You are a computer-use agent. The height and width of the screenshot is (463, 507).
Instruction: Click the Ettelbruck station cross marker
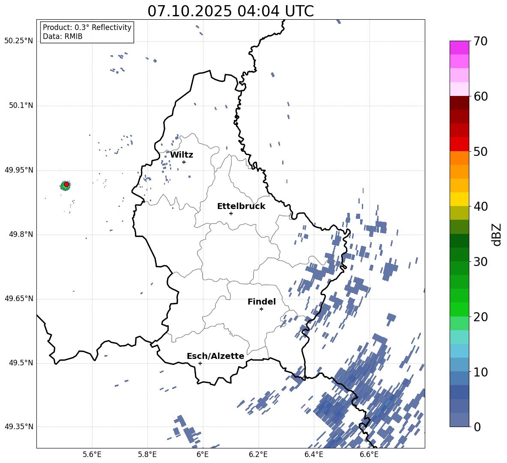click(231, 213)
